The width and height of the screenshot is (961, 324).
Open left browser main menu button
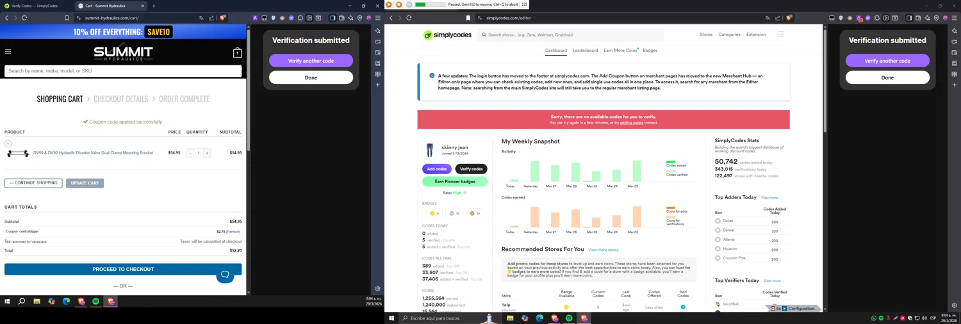click(377, 18)
